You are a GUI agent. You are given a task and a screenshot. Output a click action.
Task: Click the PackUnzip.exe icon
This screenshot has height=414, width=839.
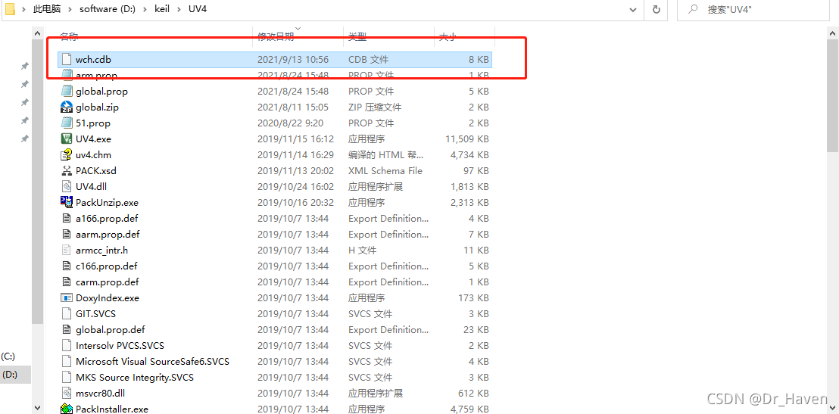pyautogui.click(x=67, y=203)
